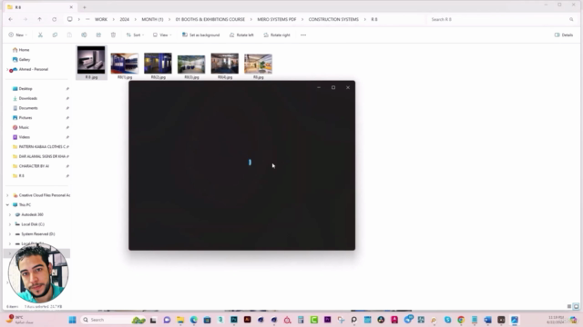The image size is (583, 327).
Task: Open the Sort dropdown
Action: 135,35
